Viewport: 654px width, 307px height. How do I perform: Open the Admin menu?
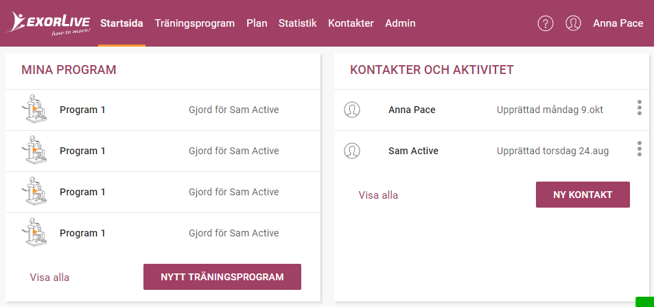(x=400, y=23)
